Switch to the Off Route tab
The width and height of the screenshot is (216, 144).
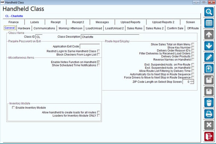click(x=193, y=28)
